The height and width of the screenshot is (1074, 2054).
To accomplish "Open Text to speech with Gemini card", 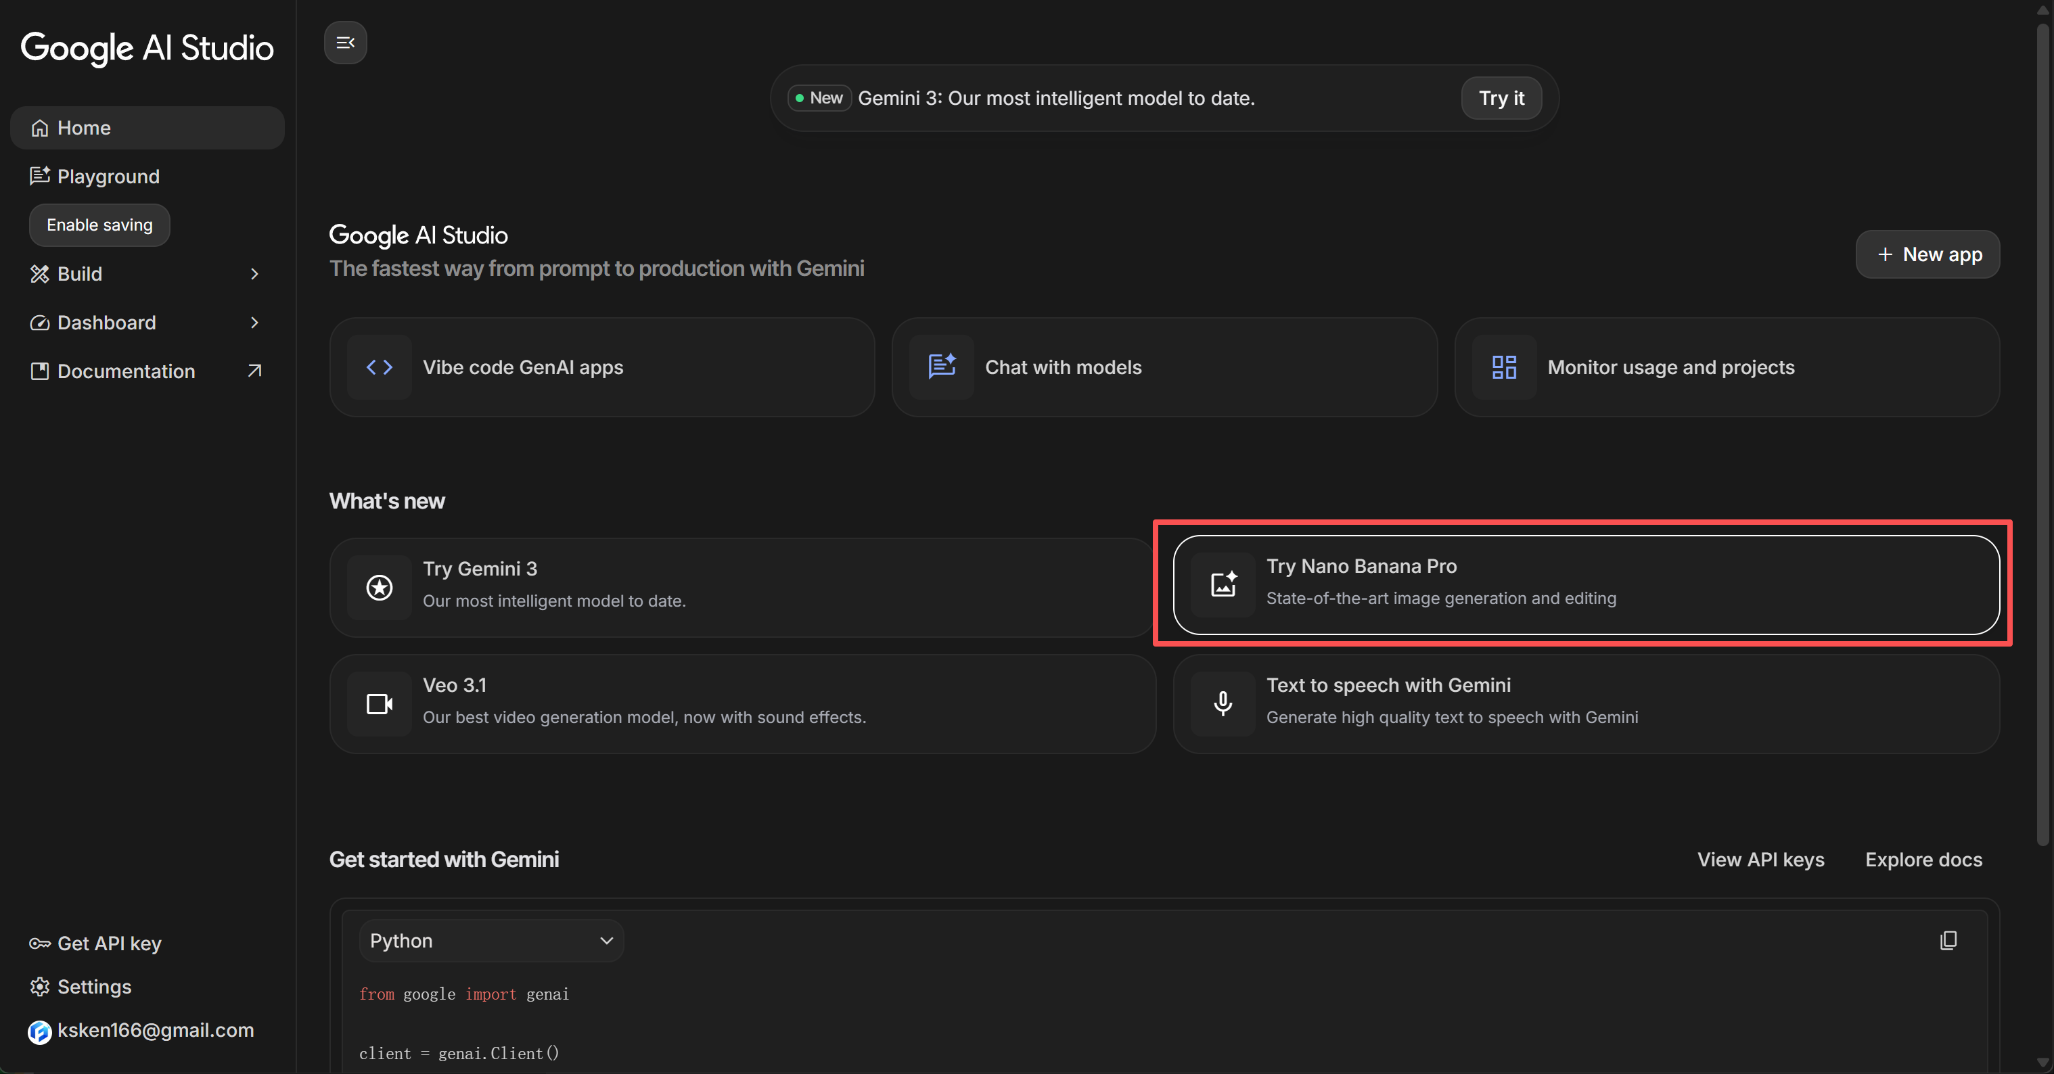I will click(x=1587, y=704).
